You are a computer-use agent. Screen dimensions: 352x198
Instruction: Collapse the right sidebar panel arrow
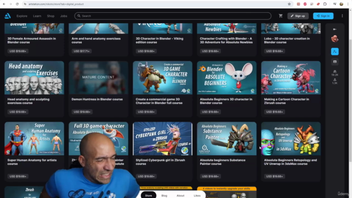click(x=335, y=29)
